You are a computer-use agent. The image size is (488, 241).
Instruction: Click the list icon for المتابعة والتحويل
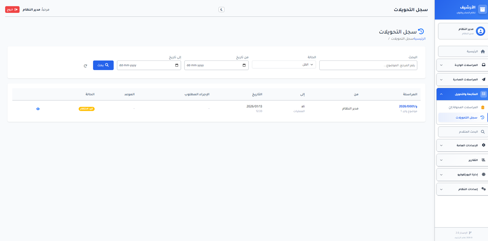[x=483, y=94]
